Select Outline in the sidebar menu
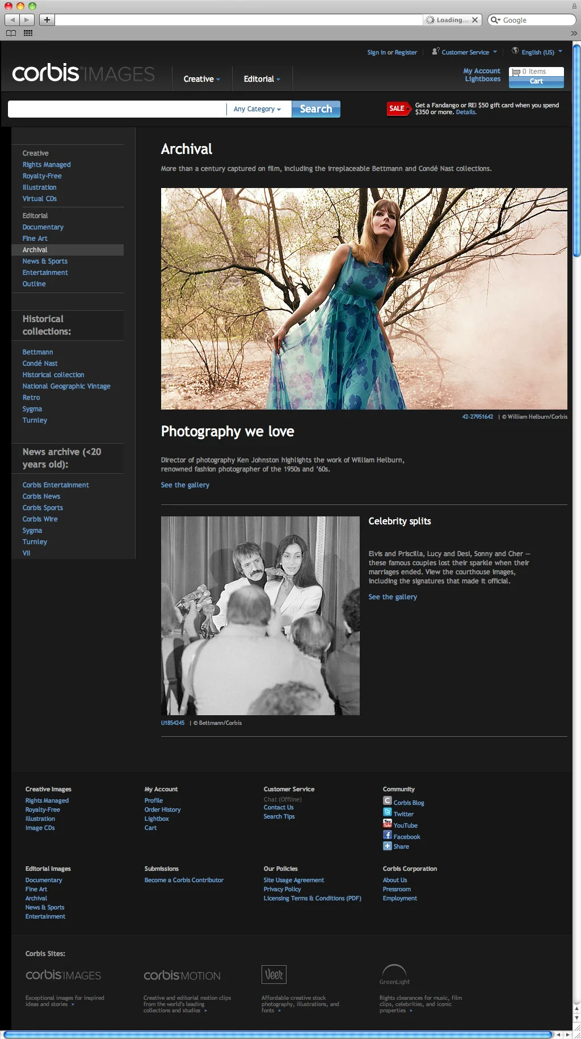 click(x=34, y=284)
